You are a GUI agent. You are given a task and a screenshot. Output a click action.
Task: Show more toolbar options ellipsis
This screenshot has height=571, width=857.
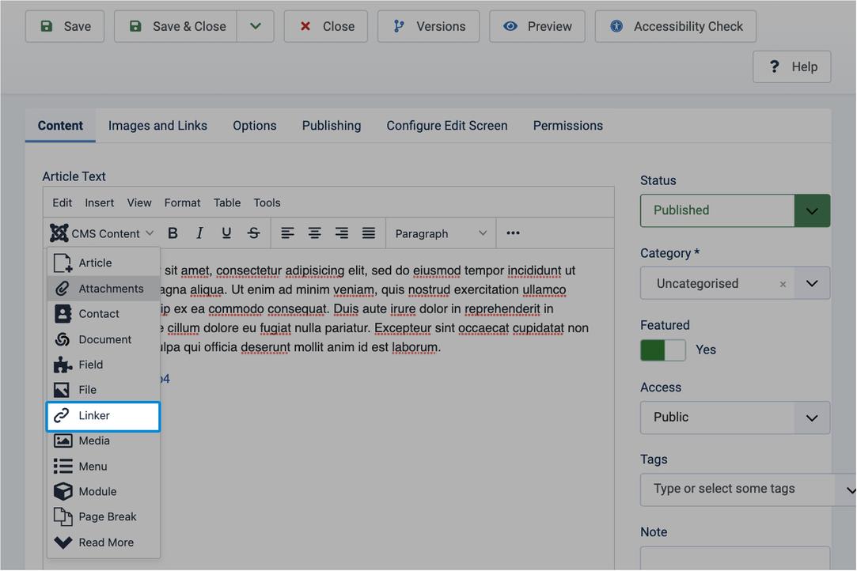(x=513, y=233)
